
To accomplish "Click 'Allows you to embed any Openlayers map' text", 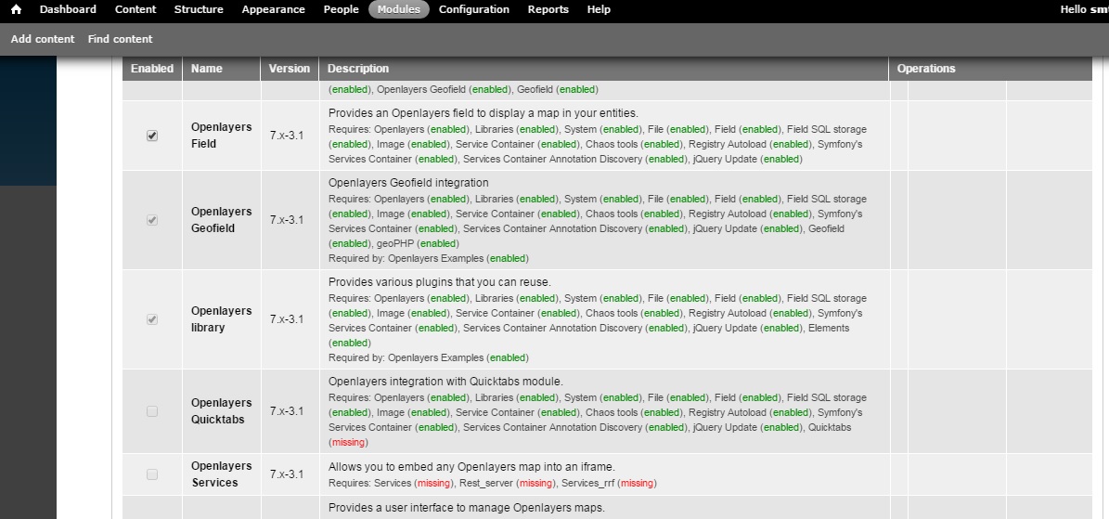I will pos(471,467).
